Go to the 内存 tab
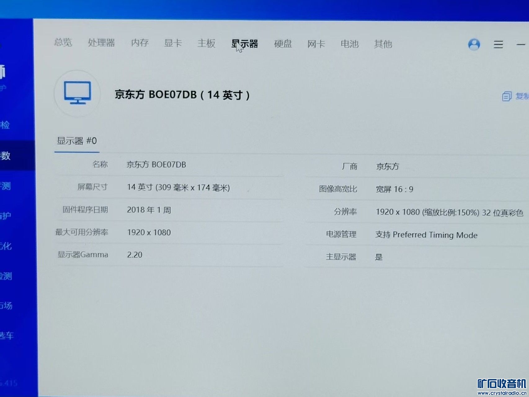The width and height of the screenshot is (529, 397). click(140, 43)
